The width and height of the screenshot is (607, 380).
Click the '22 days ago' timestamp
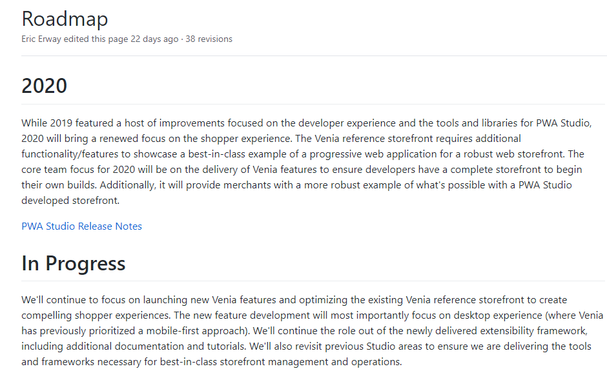[x=154, y=39]
